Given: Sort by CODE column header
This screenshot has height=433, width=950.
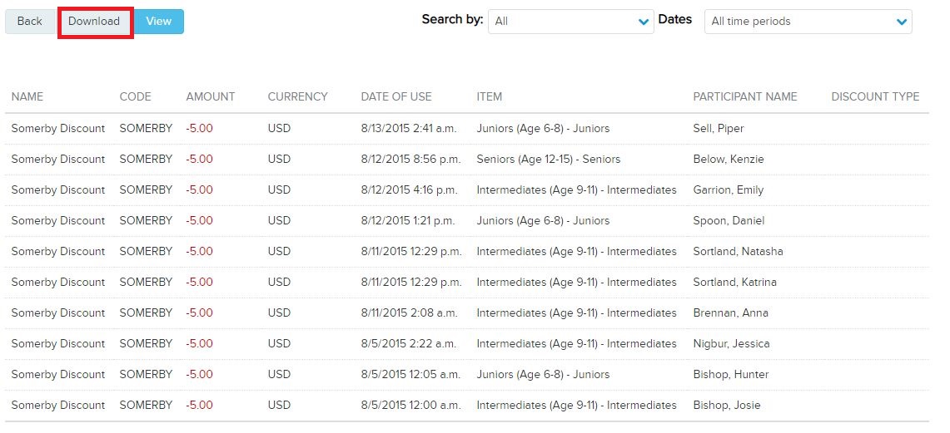Looking at the screenshot, I should [135, 96].
